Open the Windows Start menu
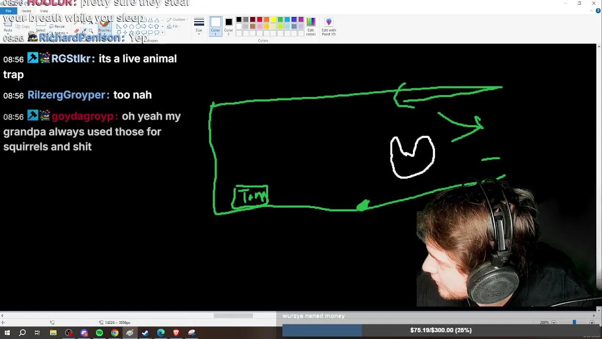The image size is (602, 339). (7, 333)
